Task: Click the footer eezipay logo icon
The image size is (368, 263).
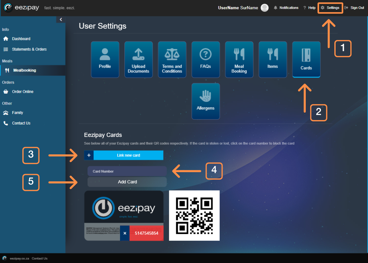Action: (x=5, y=258)
